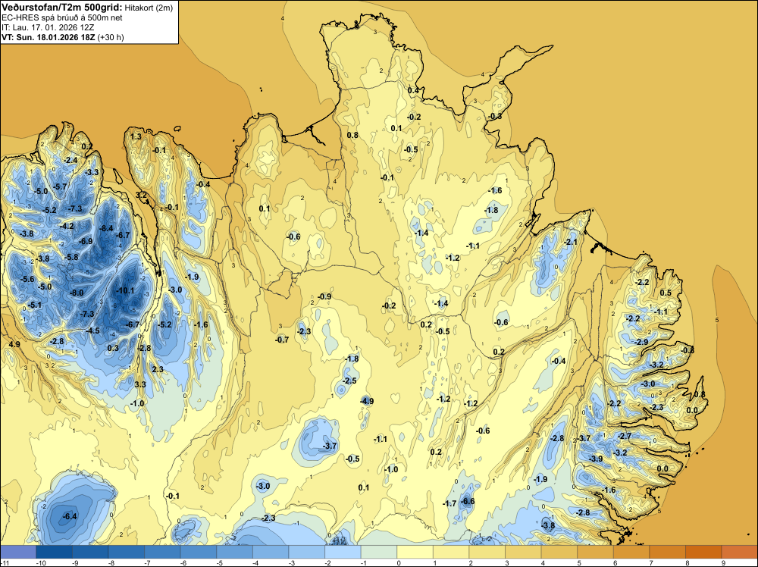Image resolution: width=758 pixels, height=567 pixels.
Task: Click the temperature value -5.1
Action: pyautogui.click(x=35, y=305)
